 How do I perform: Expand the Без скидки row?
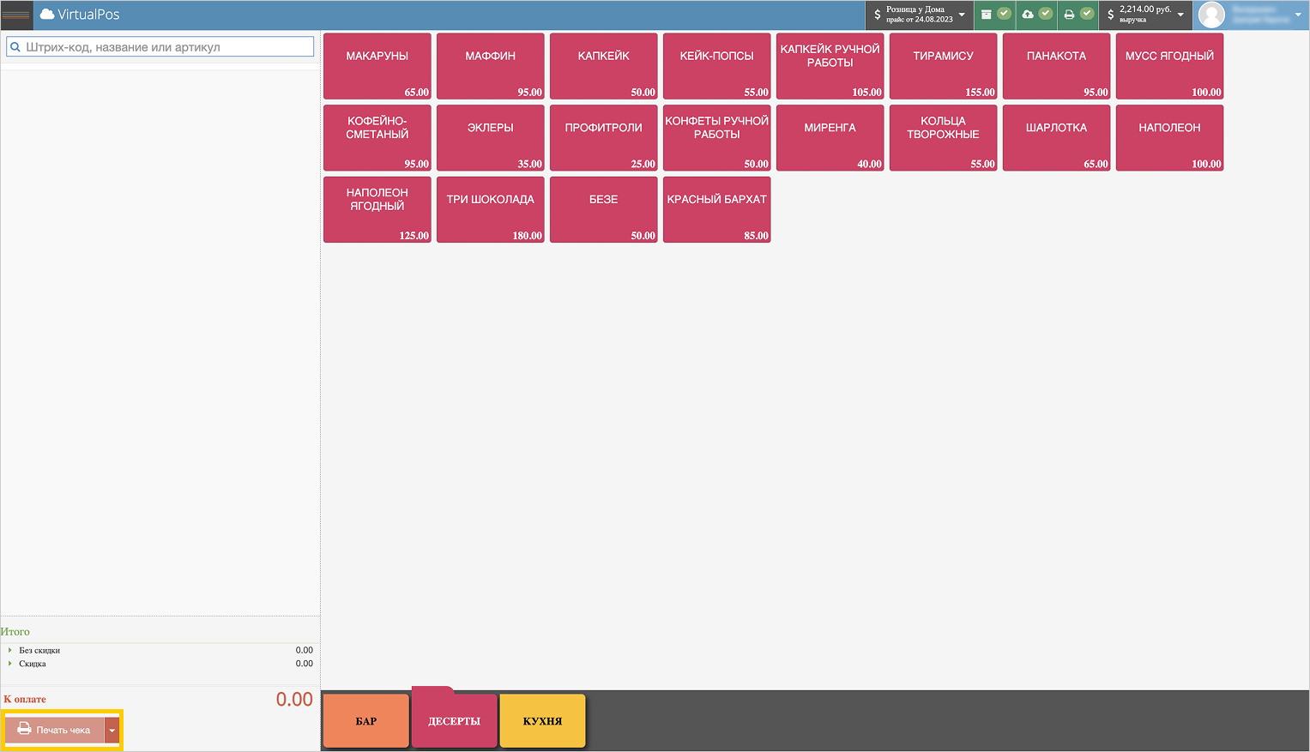point(10,650)
